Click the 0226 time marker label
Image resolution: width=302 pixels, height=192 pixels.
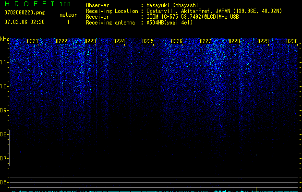[177, 41]
